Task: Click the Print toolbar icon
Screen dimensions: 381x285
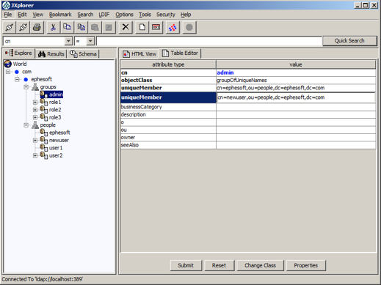Action: [x=37, y=27]
